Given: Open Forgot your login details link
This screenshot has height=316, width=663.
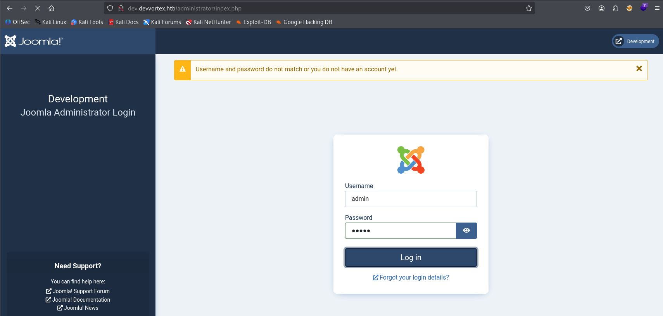Looking at the screenshot, I should 411,278.
